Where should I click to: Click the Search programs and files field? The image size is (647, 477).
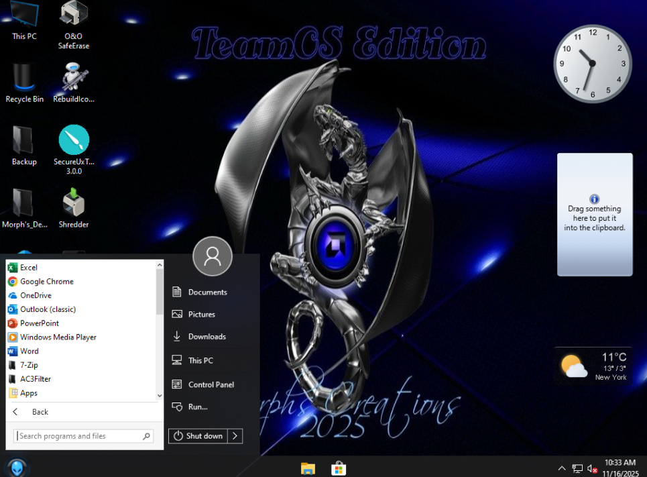point(83,435)
